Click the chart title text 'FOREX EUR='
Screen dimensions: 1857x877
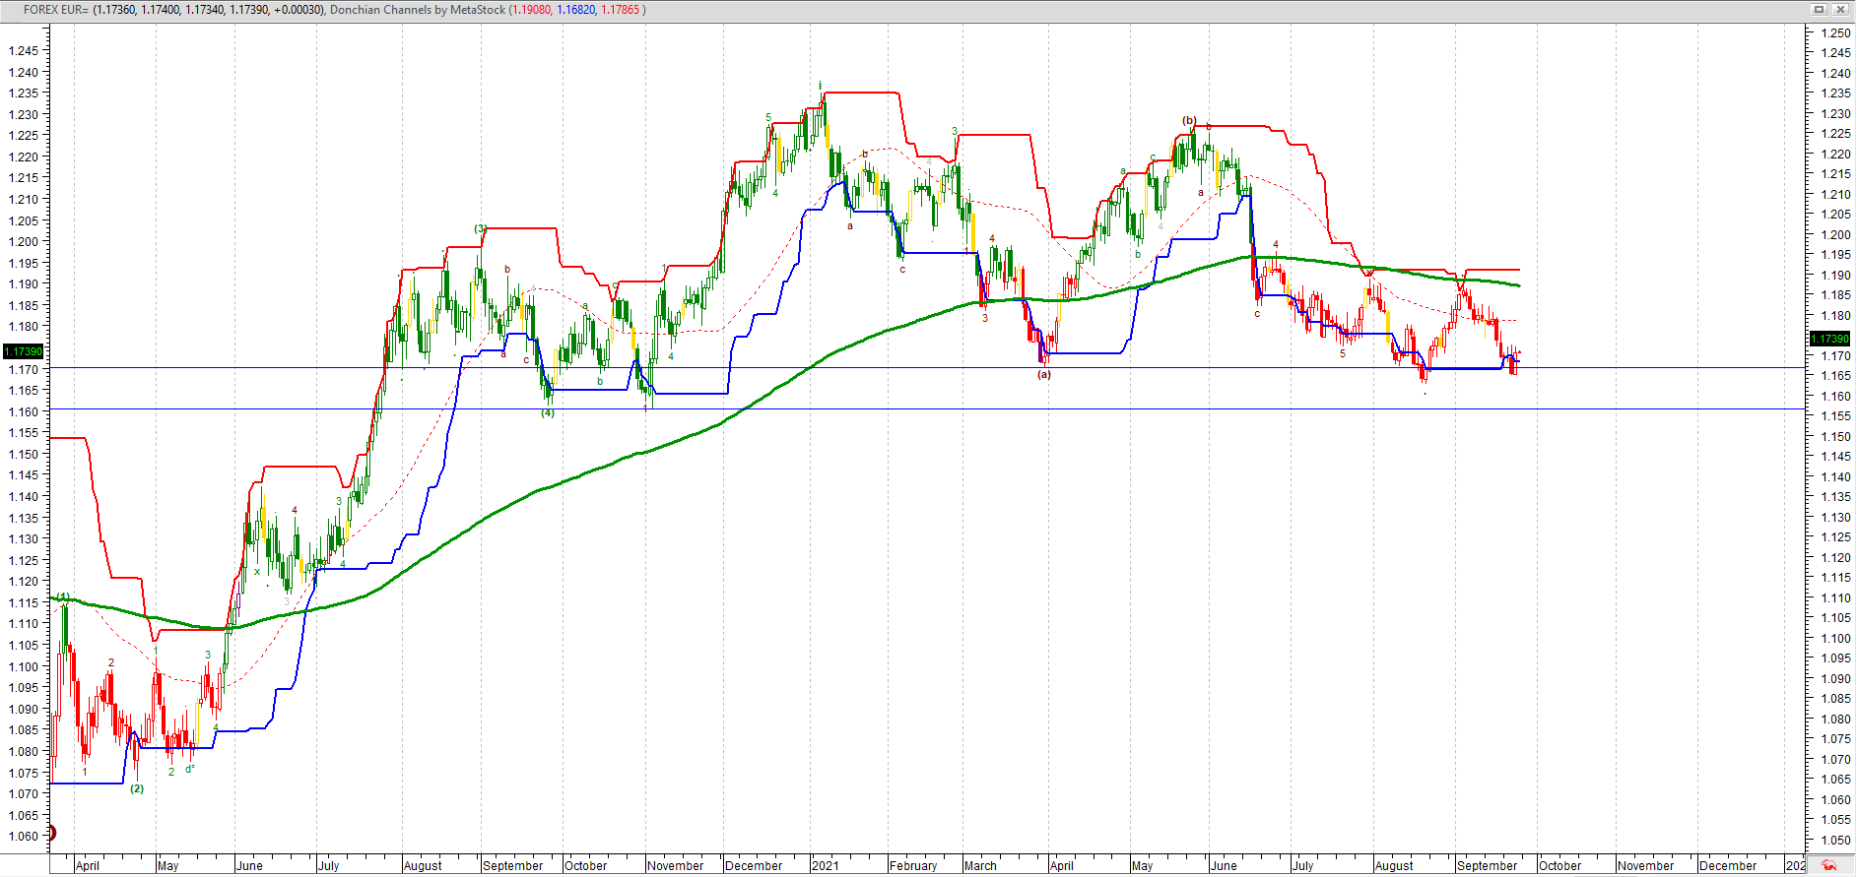(56, 10)
